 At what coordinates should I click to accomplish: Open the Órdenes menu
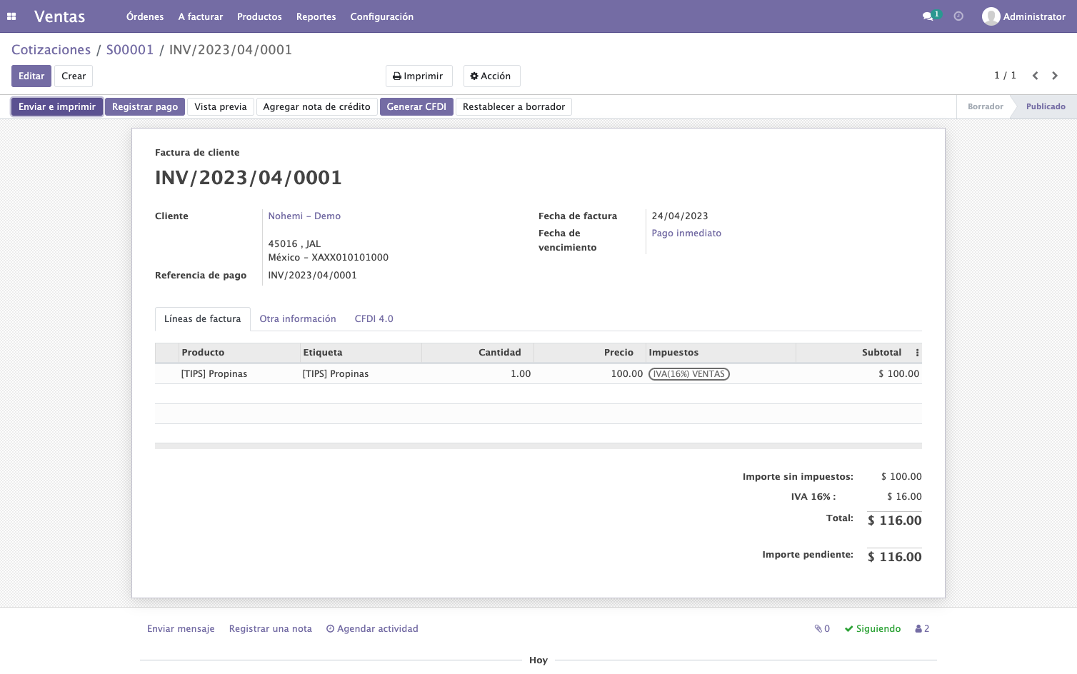pyautogui.click(x=145, y=16)
